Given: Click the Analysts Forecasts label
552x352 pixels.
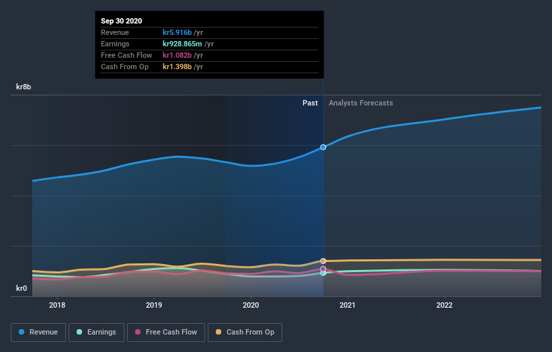Looking at the screenshot, I should coord(361,103).
